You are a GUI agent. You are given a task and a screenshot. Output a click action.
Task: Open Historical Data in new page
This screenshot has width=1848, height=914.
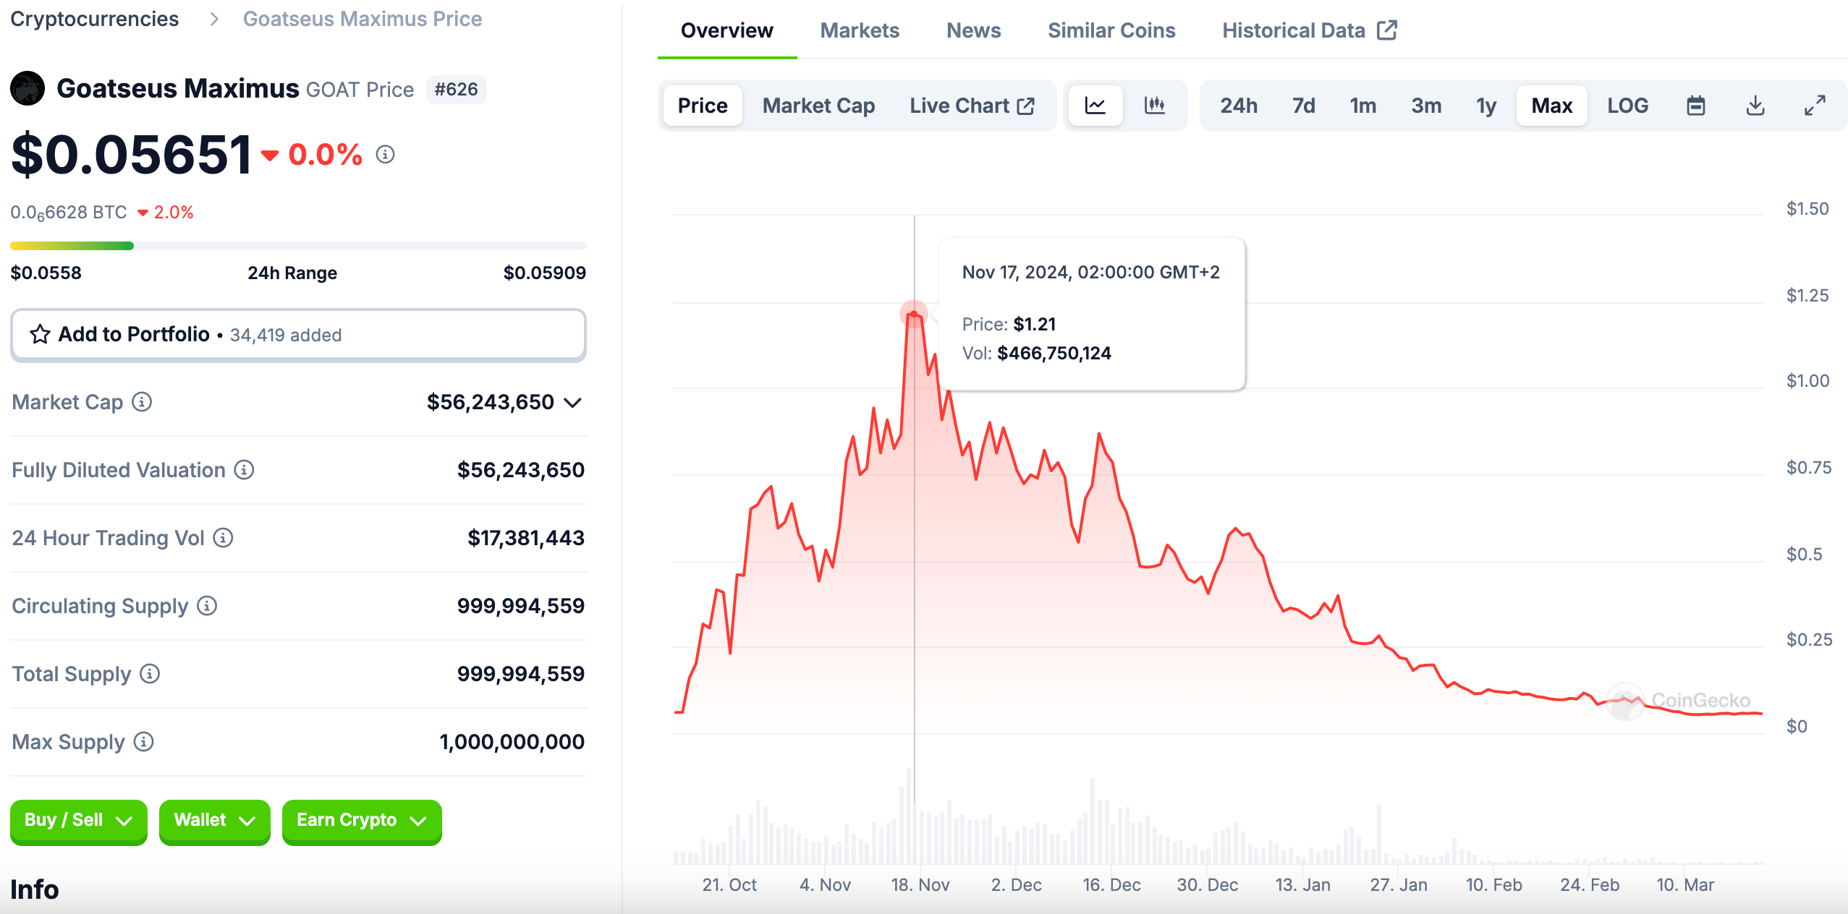(x=1308, y=30)
